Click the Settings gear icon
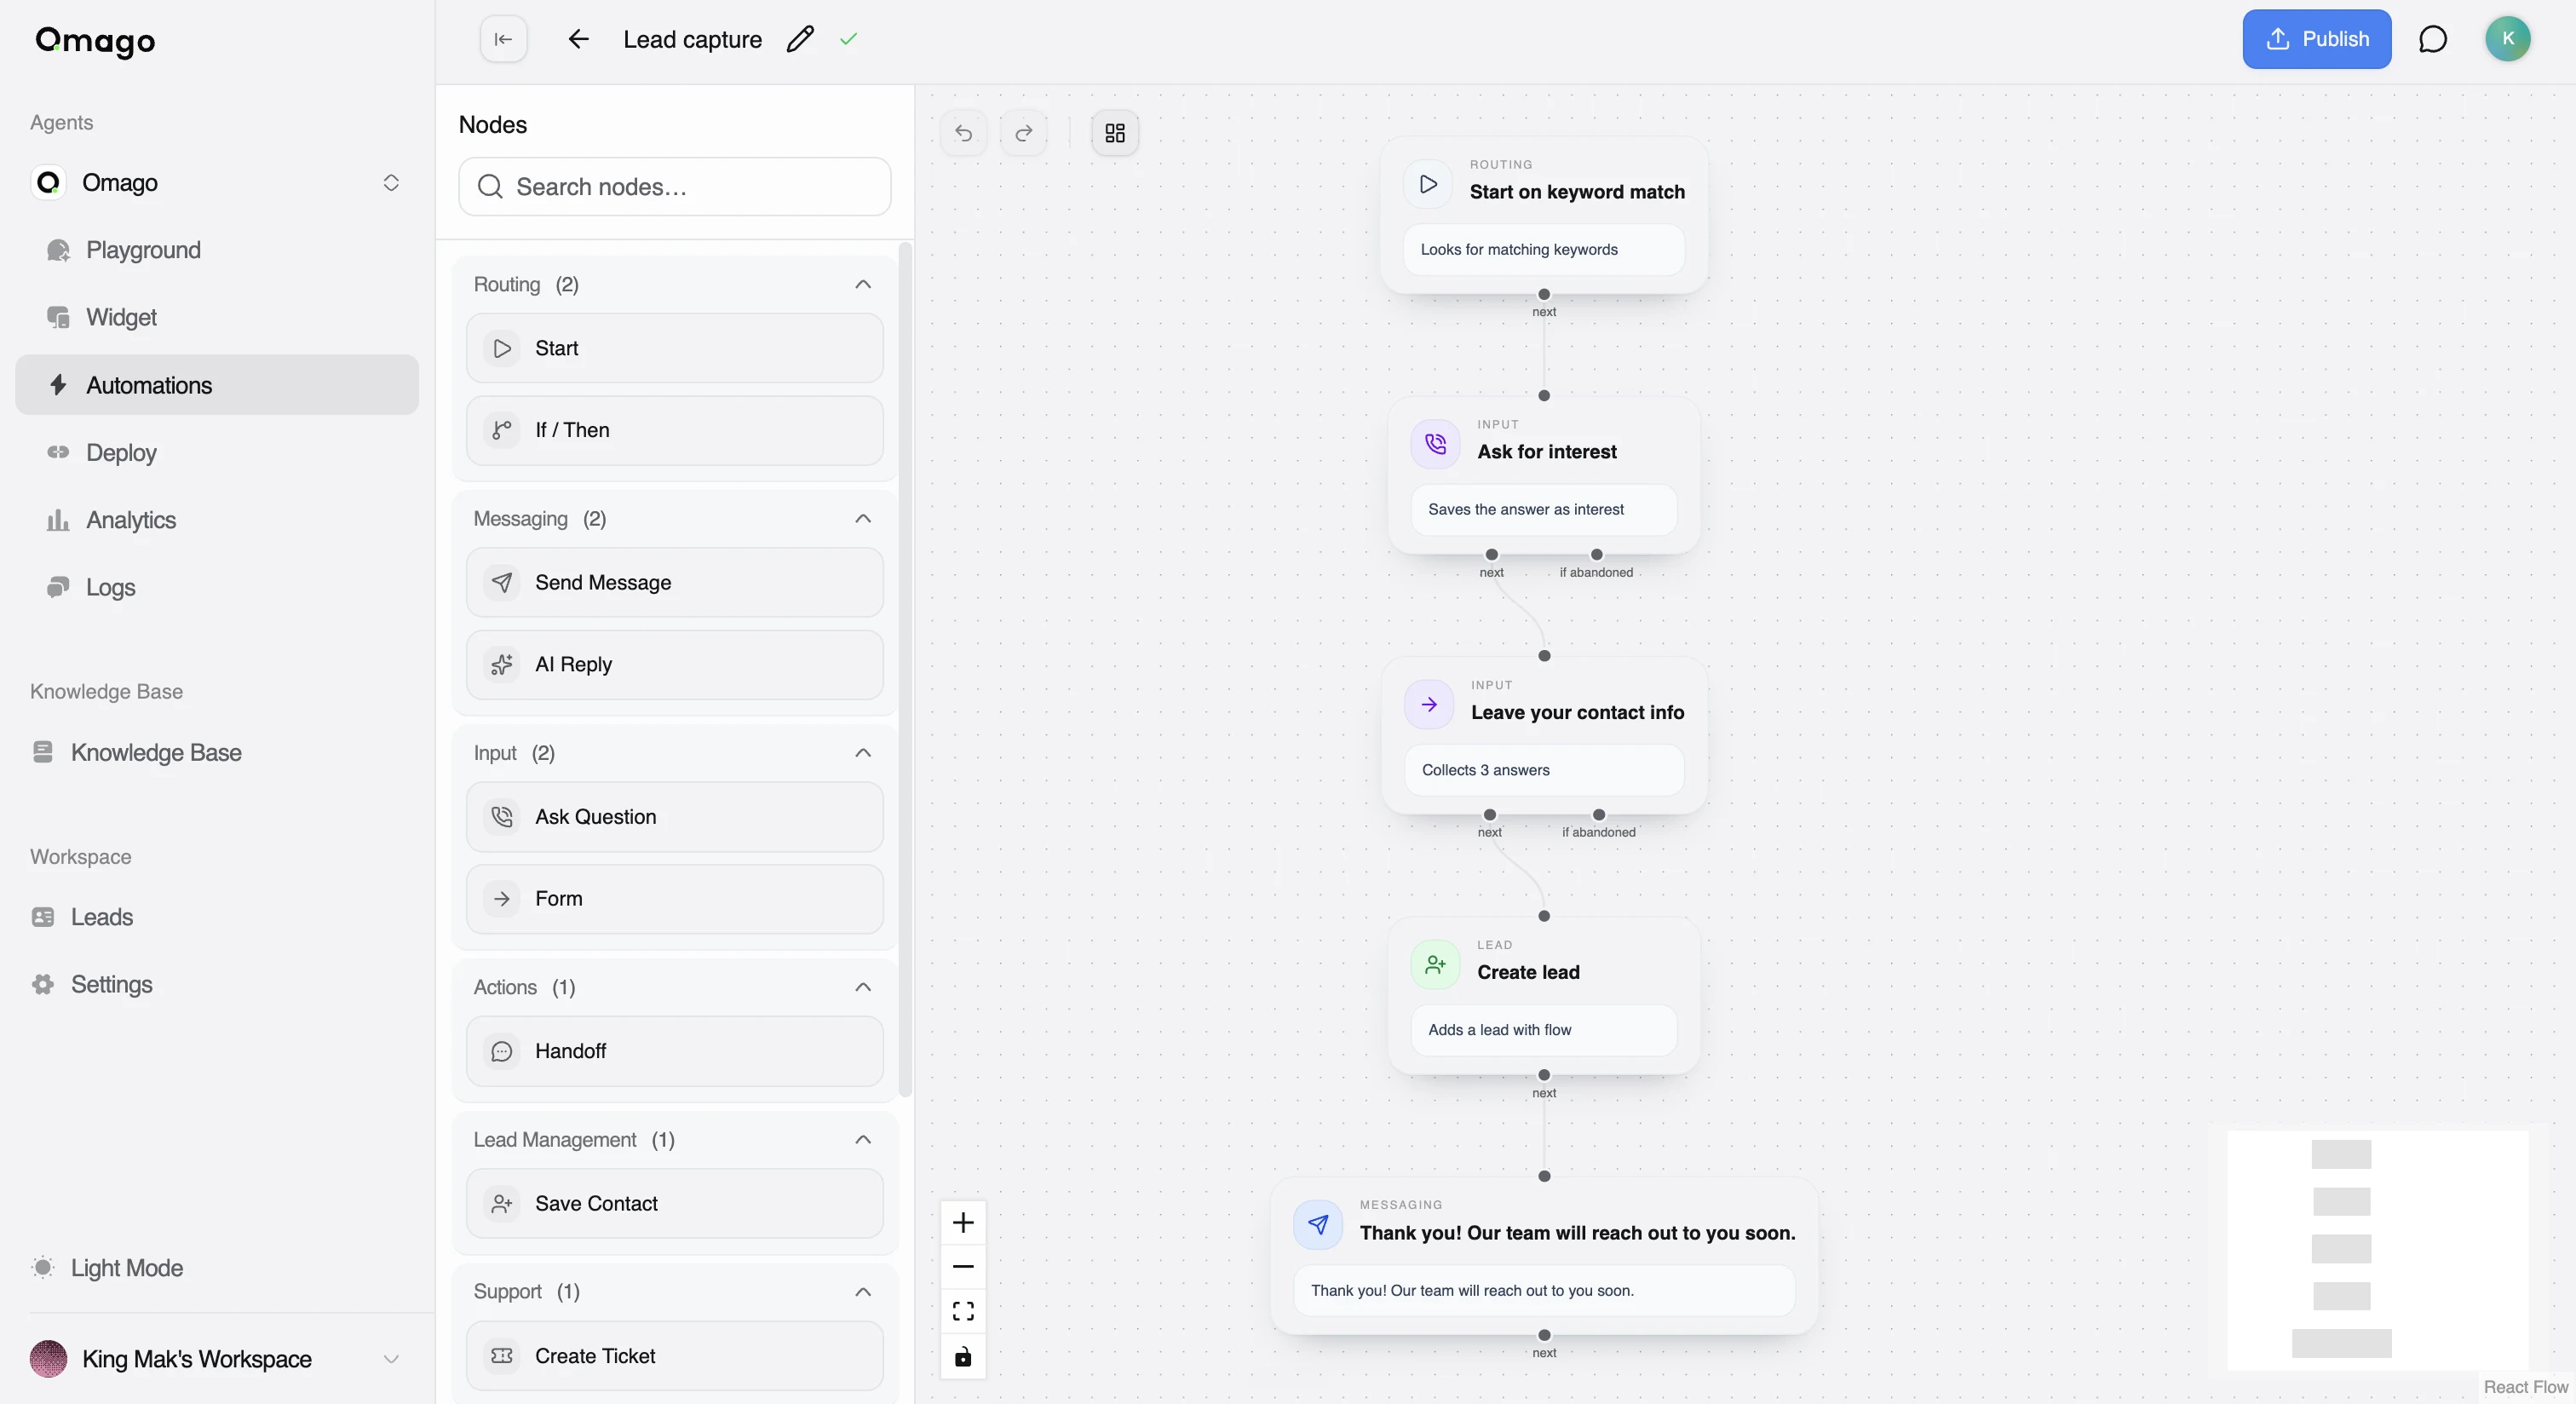 click(x=43, y=984)
